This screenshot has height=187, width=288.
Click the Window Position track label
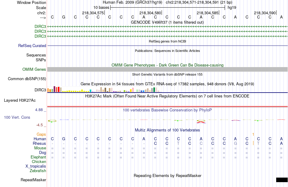point(32,2)
